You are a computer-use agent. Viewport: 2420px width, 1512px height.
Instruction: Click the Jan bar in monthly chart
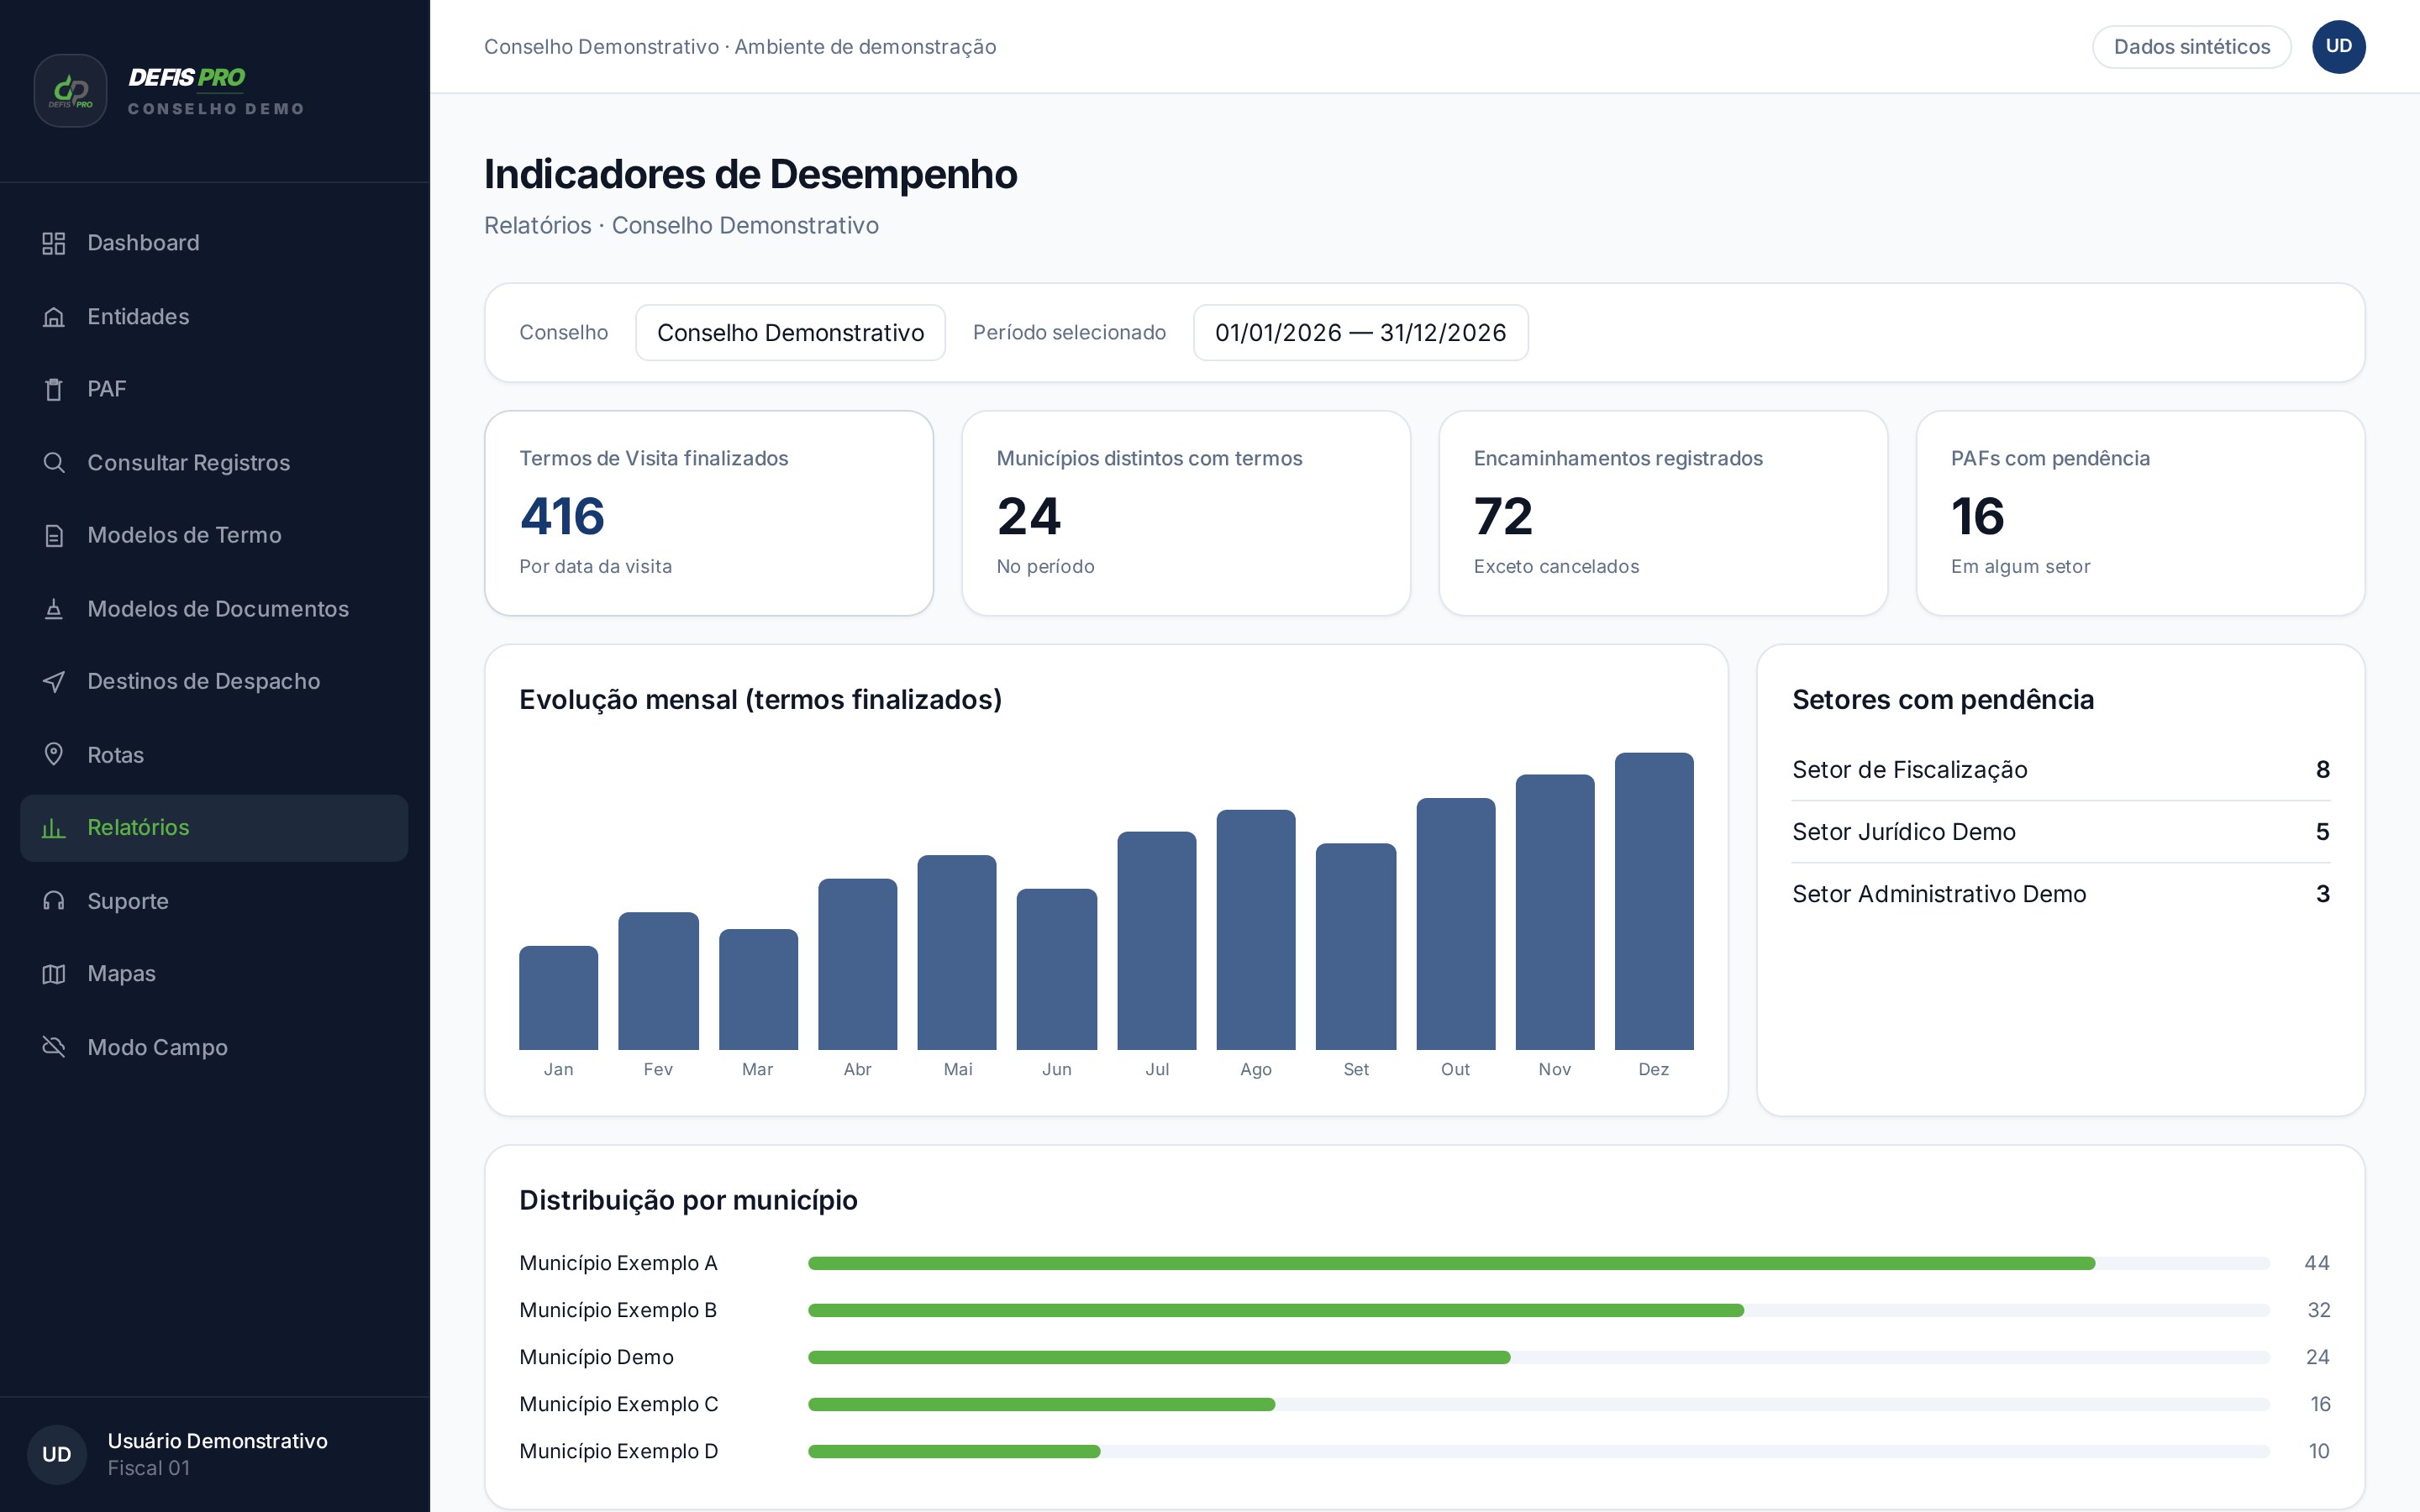(x=558, y=998)
